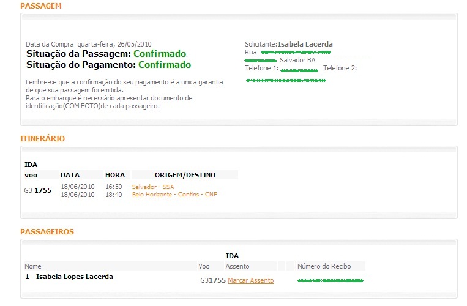
Task: Click flight number G3 1755 in itinerary
Action: point(38,190)
